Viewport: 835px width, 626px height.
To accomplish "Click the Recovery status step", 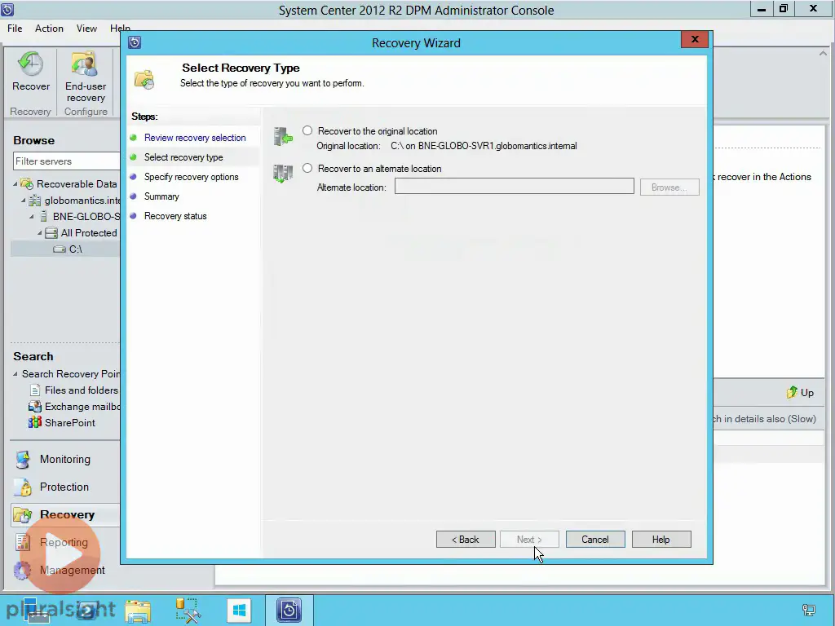I will (x=175, y=216).
